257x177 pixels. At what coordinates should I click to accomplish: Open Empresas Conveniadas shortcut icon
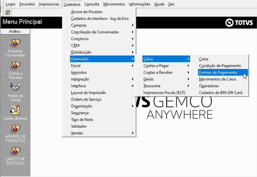click(15, 43)
